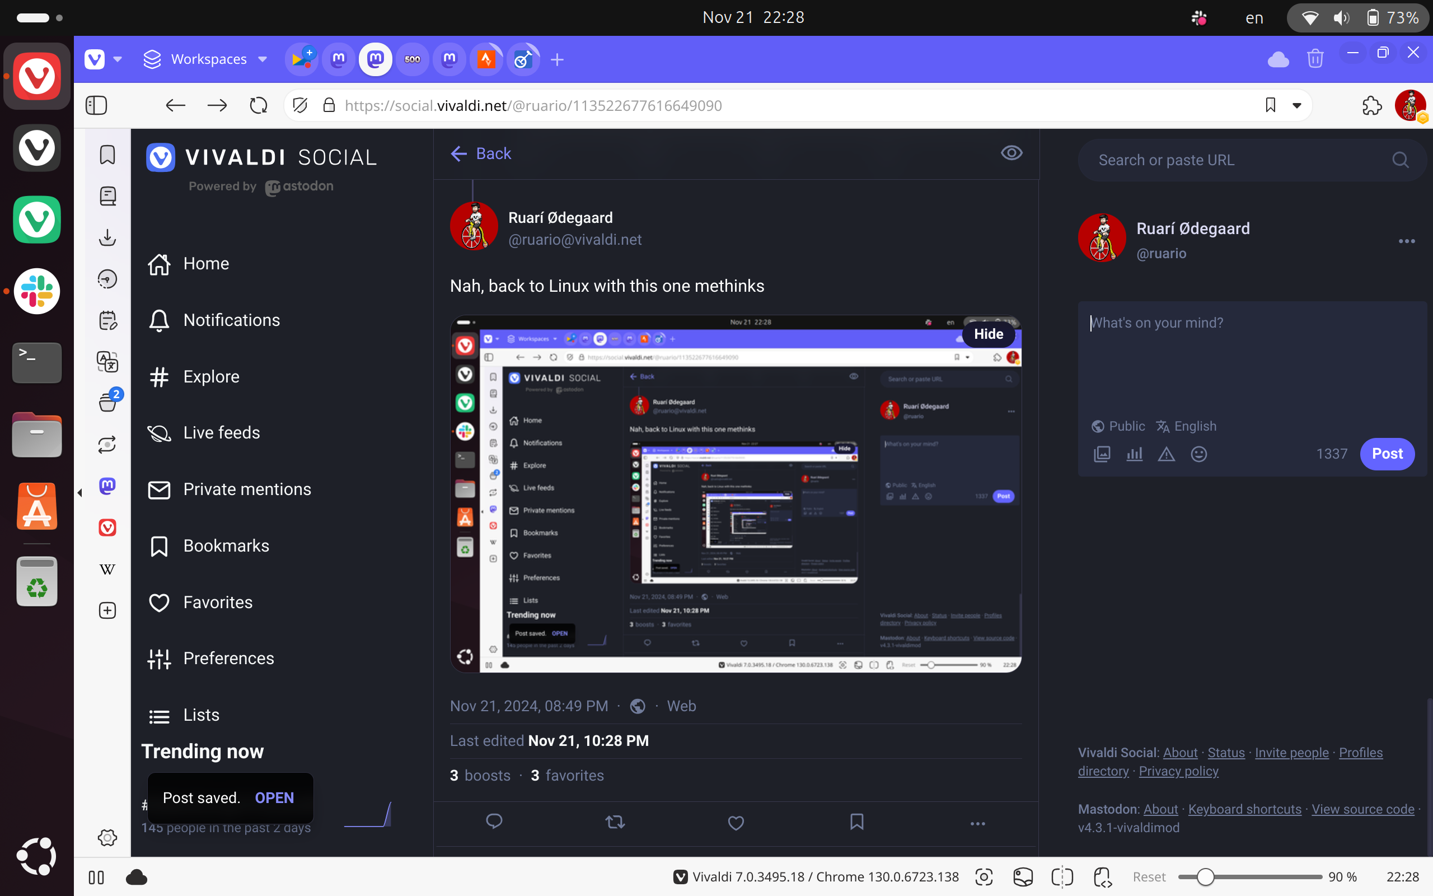Viewport: 1433px width, 896px height.
Task: Open Preferences in Vivaldi Social
Action: tap(211, 659)
